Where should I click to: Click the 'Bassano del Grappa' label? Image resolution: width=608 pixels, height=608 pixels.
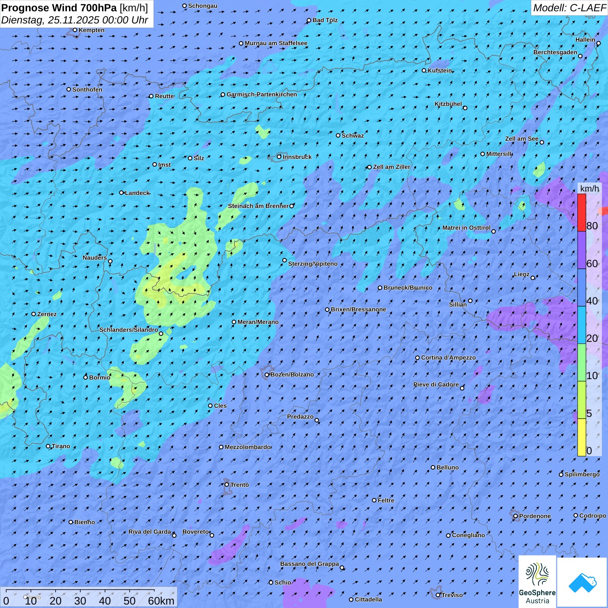310,564
